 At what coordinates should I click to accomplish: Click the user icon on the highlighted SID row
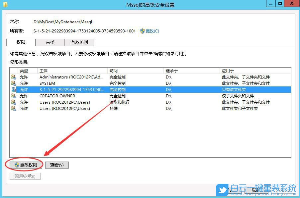pos(13,89)
